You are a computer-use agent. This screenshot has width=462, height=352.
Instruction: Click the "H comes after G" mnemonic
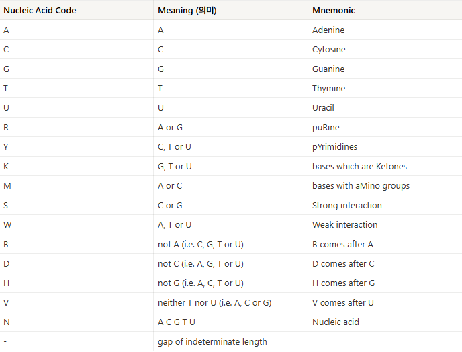pyautogui.click(x=344, y=283)
